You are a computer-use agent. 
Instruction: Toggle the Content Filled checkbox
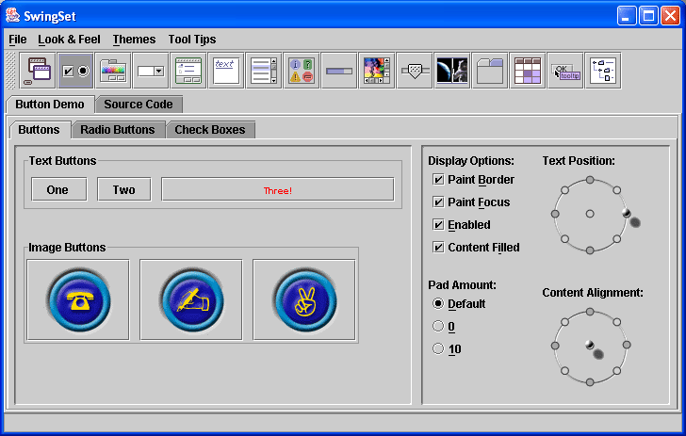438,248
